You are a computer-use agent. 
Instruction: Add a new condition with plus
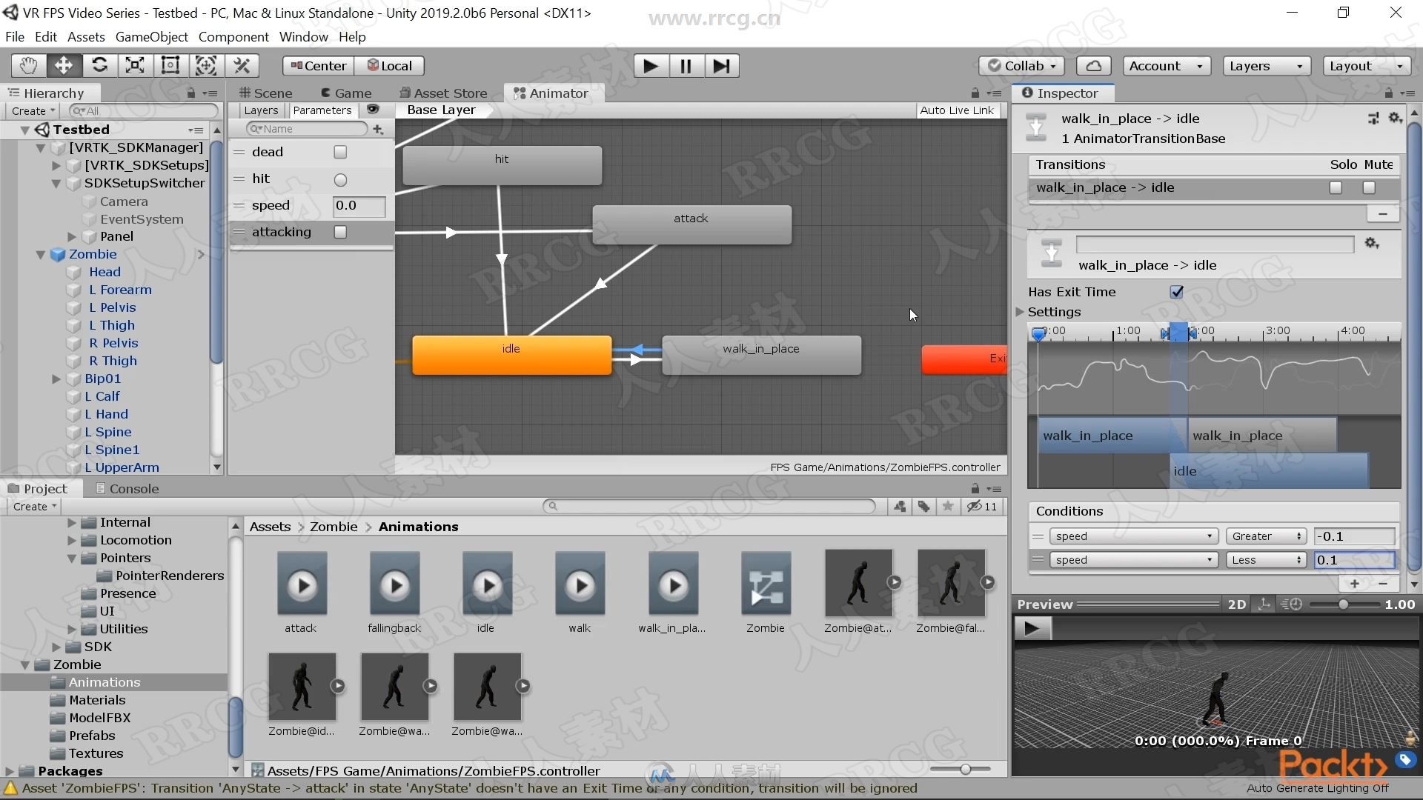(x=1355, y=584)
